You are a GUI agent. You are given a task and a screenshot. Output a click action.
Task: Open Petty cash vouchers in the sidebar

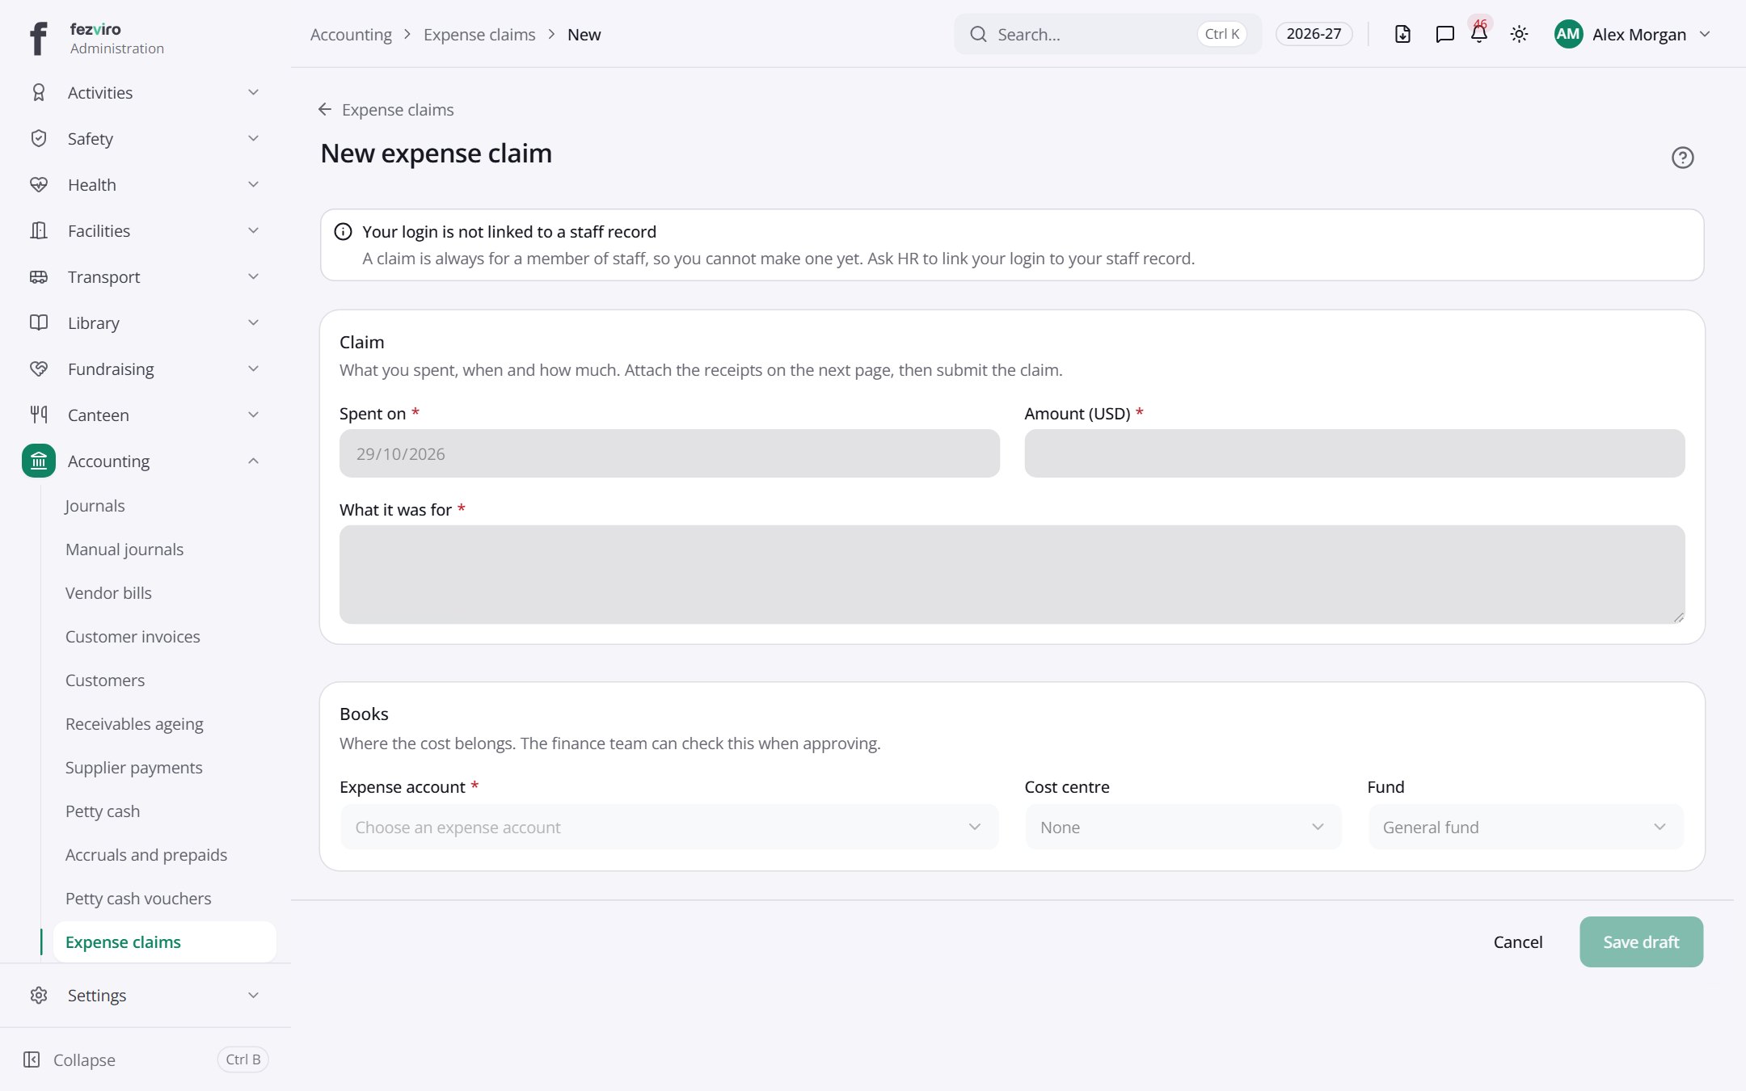(x=138, y=898)
